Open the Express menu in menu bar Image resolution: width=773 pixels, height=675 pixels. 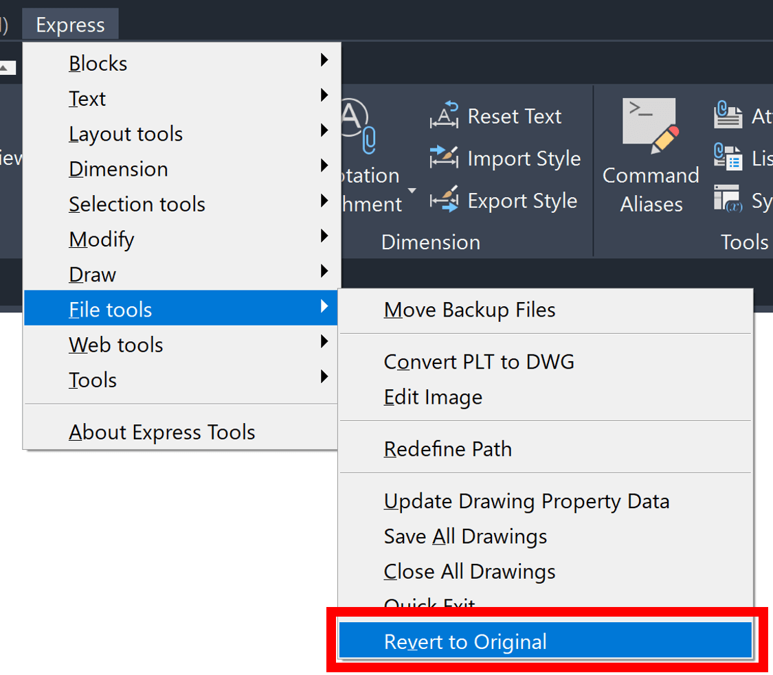pos(70,25)
